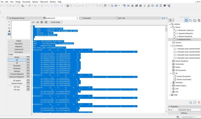Open the Design menu
Image resolution: width=201 pixels, height=119 pixels.
pos(18,2)
